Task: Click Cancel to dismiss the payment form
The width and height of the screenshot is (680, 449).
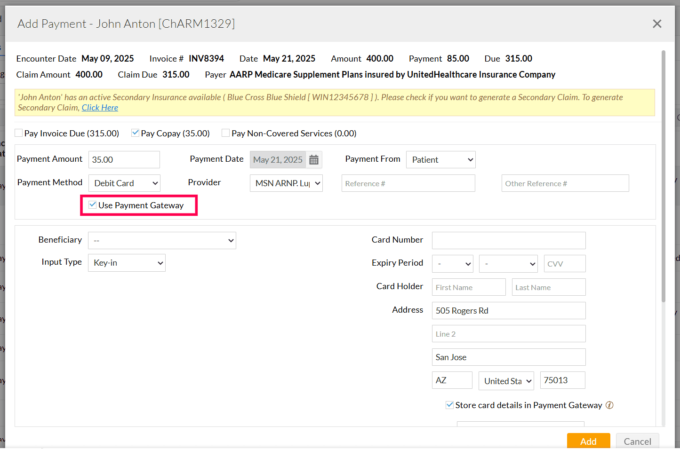Action: (x=637, y=441)
